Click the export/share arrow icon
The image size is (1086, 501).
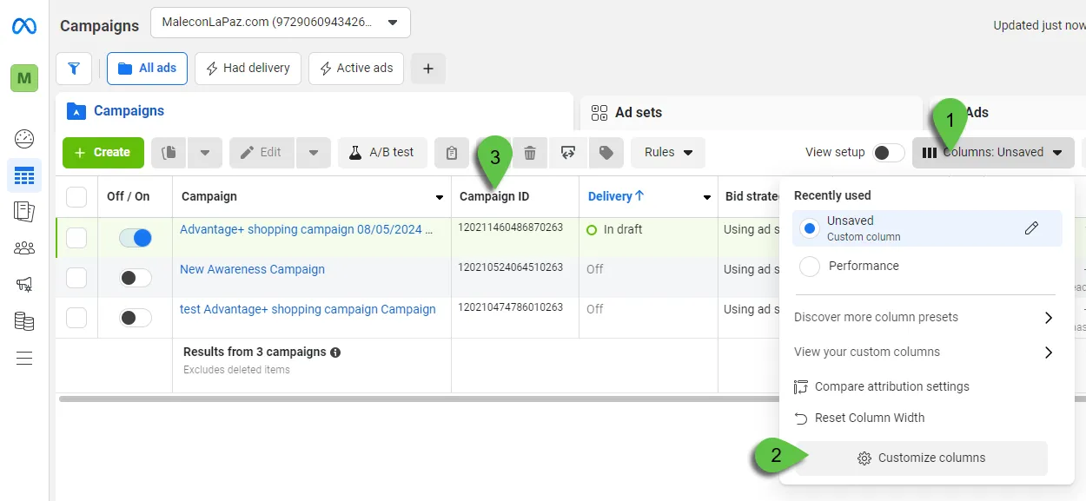pyautogui.click(x=568, y=152)
